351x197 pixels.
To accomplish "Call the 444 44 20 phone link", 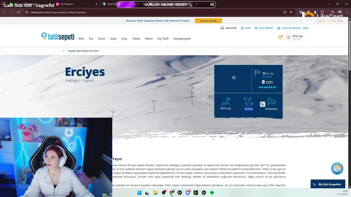I will pos(228,28).
